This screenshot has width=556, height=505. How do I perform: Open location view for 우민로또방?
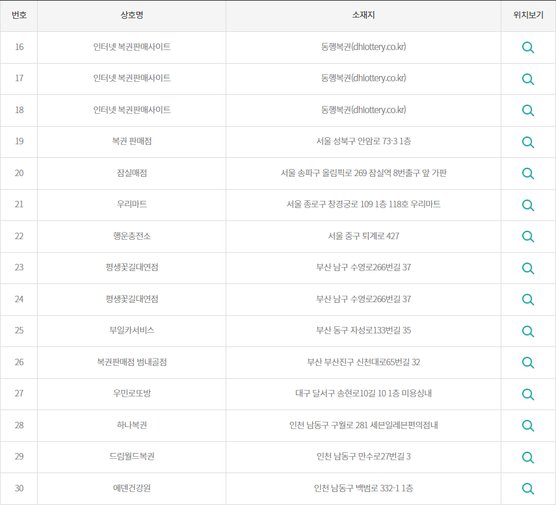tap(527, 394)
